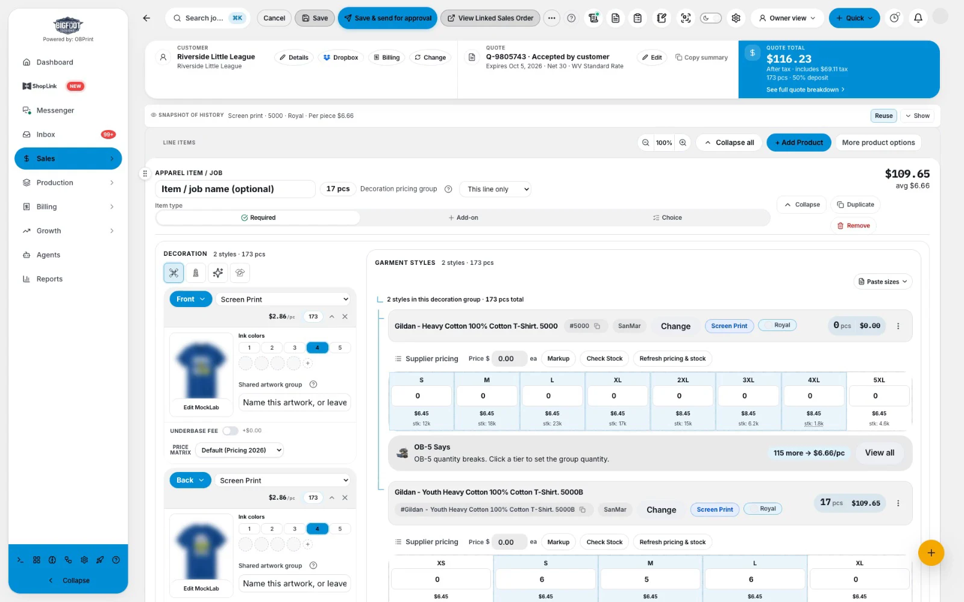Open the Quick actions dropdown
Image resolution: width=964 pixels, height=602 pixels.
coord(854,18)
